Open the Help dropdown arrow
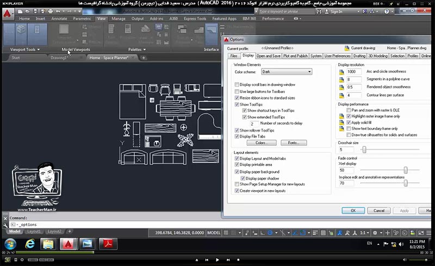Viewport: 435px width, 266px height. (392, 11)
